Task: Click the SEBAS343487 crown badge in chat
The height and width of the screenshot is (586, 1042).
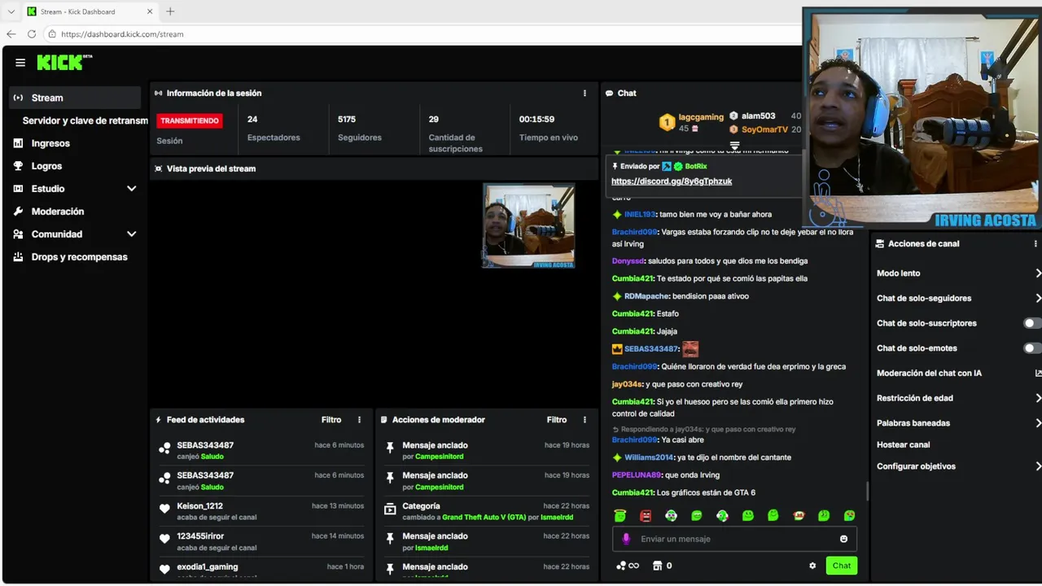Action: point(617,349)
